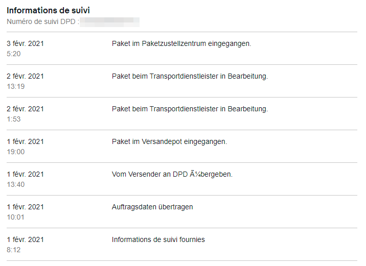Click the 19:00 timestamp
366x266 pixels.
(15, 152)
